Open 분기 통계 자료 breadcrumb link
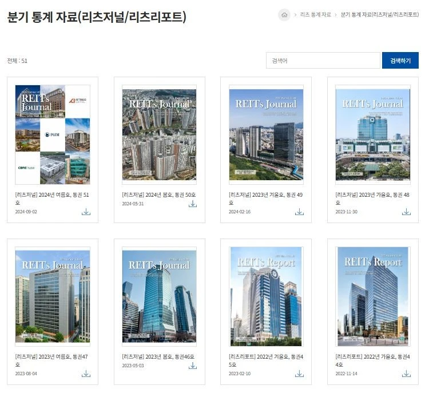The image size is (425, 393). tap(379, 15)
